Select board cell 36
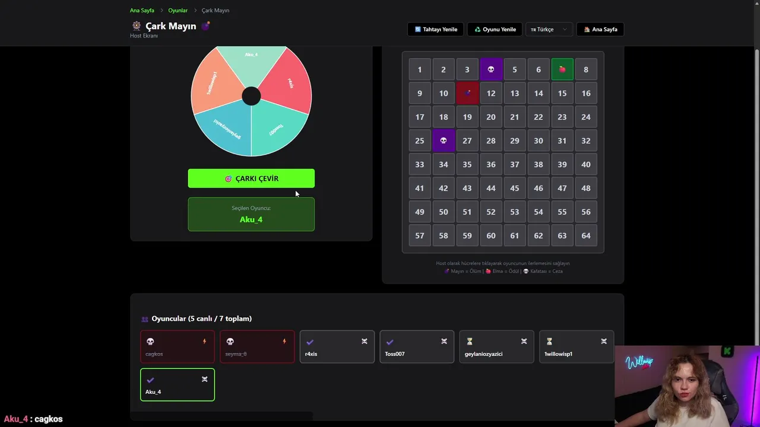Screen dimensions: 760x427 coord(491,164)
